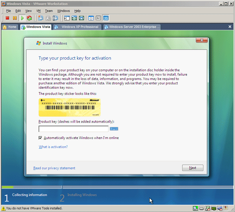This screenshot has width=235, height=212.
Task: Click the setup progress bar
Action: click(x=117, y=187)
